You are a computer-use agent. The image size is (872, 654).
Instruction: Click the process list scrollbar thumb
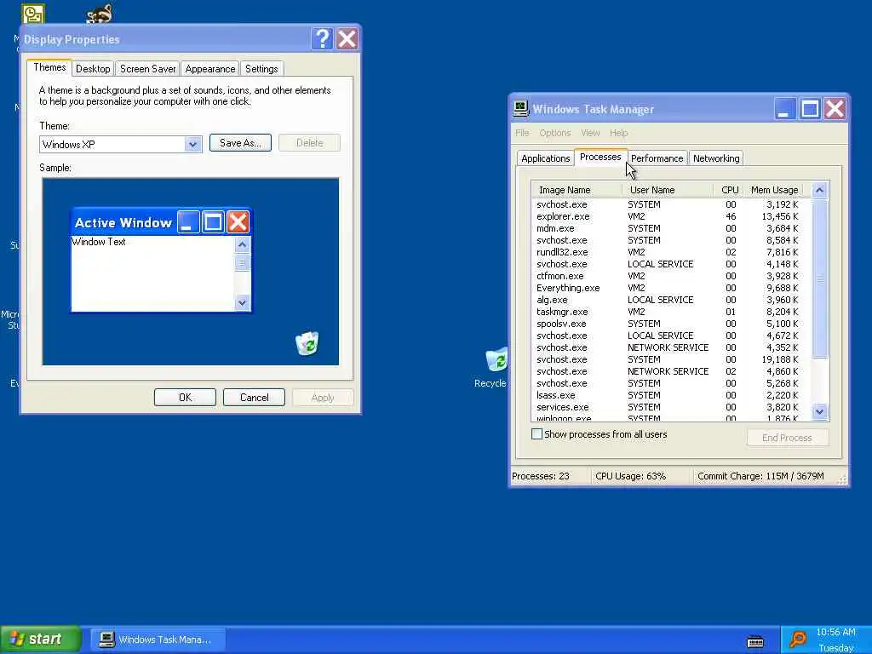pos(820,278)
